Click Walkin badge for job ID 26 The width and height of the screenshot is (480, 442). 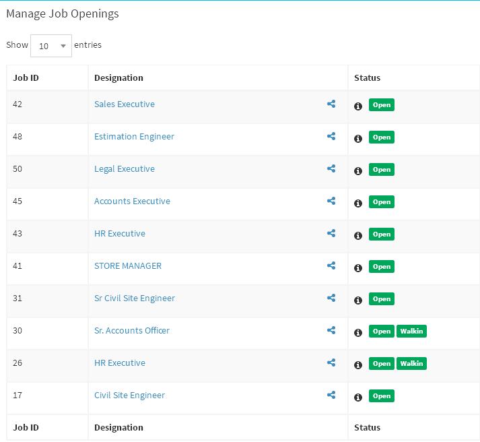pos(411,364)
